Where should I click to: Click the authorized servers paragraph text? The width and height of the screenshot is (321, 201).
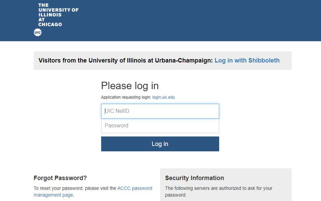[218, 192]
